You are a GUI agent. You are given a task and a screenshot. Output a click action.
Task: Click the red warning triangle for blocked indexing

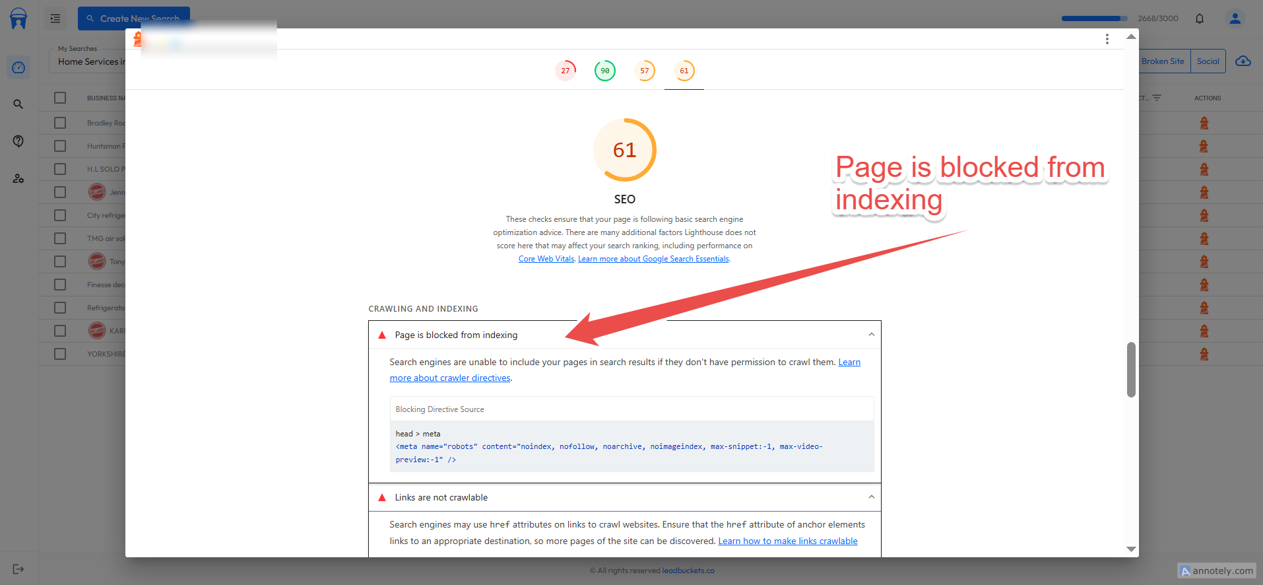(x=381, y=335)
